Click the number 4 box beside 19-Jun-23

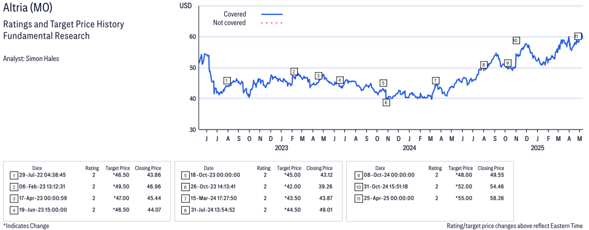pos(13,210)
